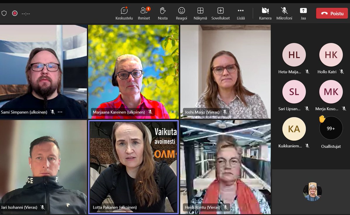
Task: Select Heidi Rontu video tile
Action: (225, 167)
